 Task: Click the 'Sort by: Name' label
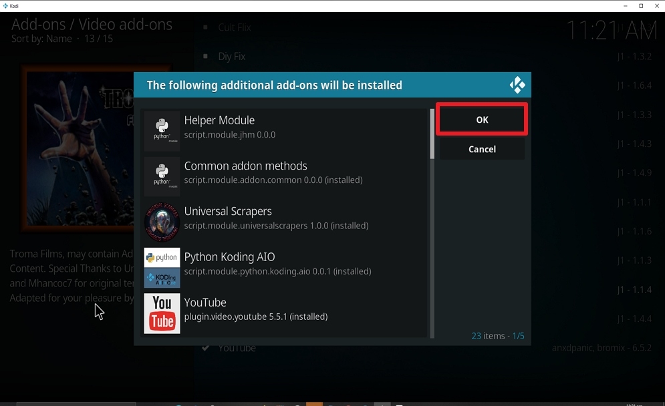pos(41,39)
